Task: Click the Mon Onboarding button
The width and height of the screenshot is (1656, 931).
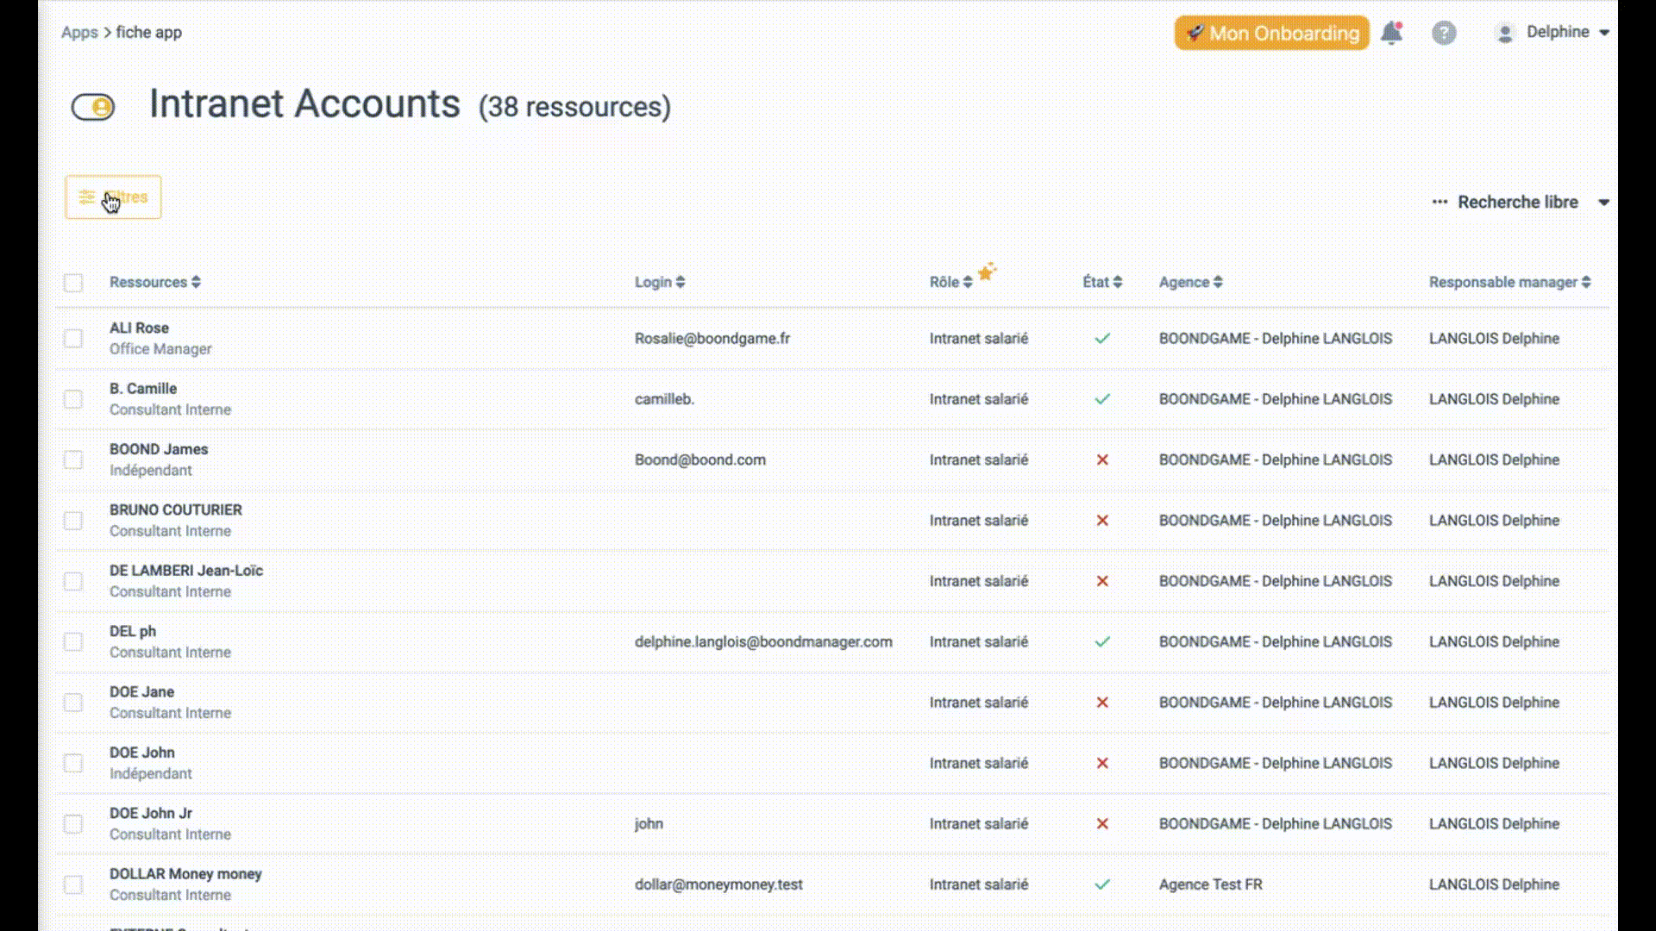Action: coord(1271,33)
